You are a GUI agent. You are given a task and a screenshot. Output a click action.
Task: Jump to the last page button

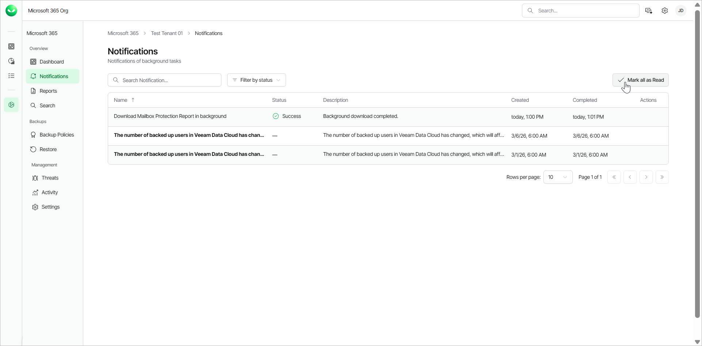point(662,177)
